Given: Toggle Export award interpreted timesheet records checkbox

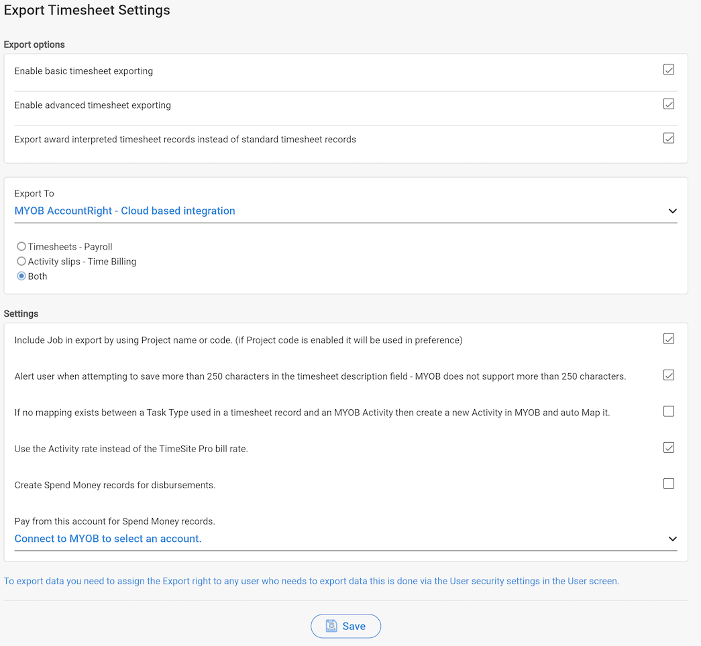Looking at the screenshot, I should pyautogui.click(x=668, y=138).
